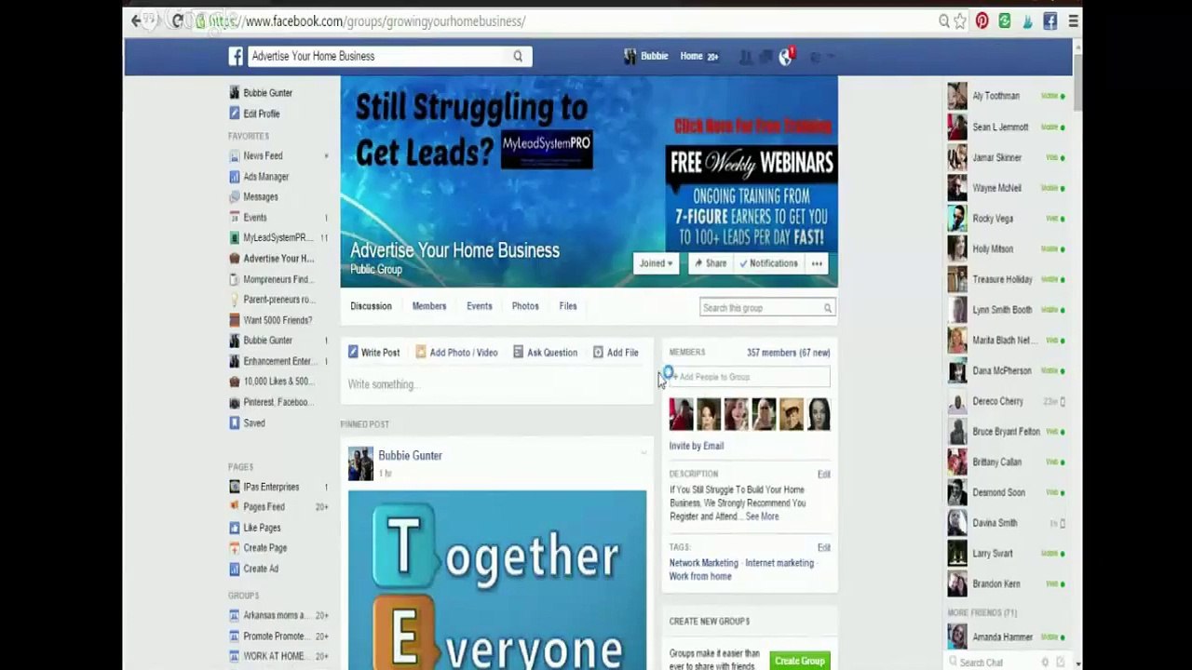This screenshot has height=670, width=1192.
Task: Click the Add File icon
Action: pos(598,353)
